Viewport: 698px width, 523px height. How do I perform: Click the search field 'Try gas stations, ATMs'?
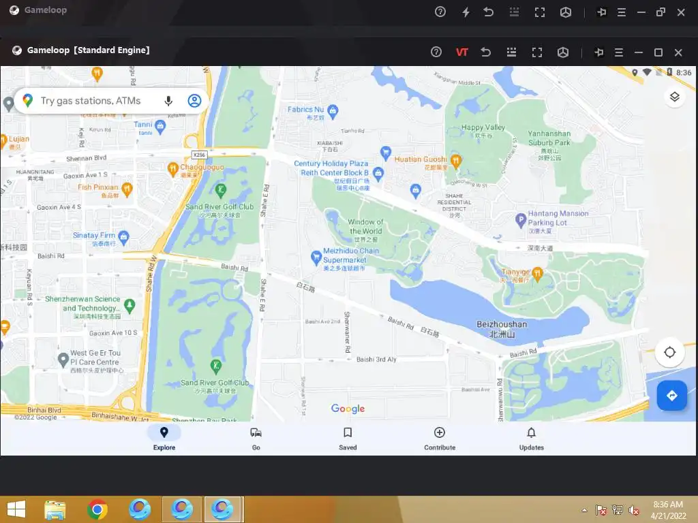click(112, 101)
